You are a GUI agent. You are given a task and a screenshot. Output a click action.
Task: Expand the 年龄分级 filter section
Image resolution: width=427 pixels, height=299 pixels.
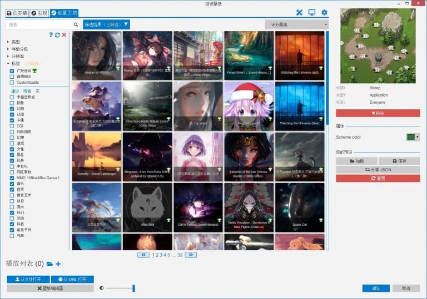click(8, 49)
